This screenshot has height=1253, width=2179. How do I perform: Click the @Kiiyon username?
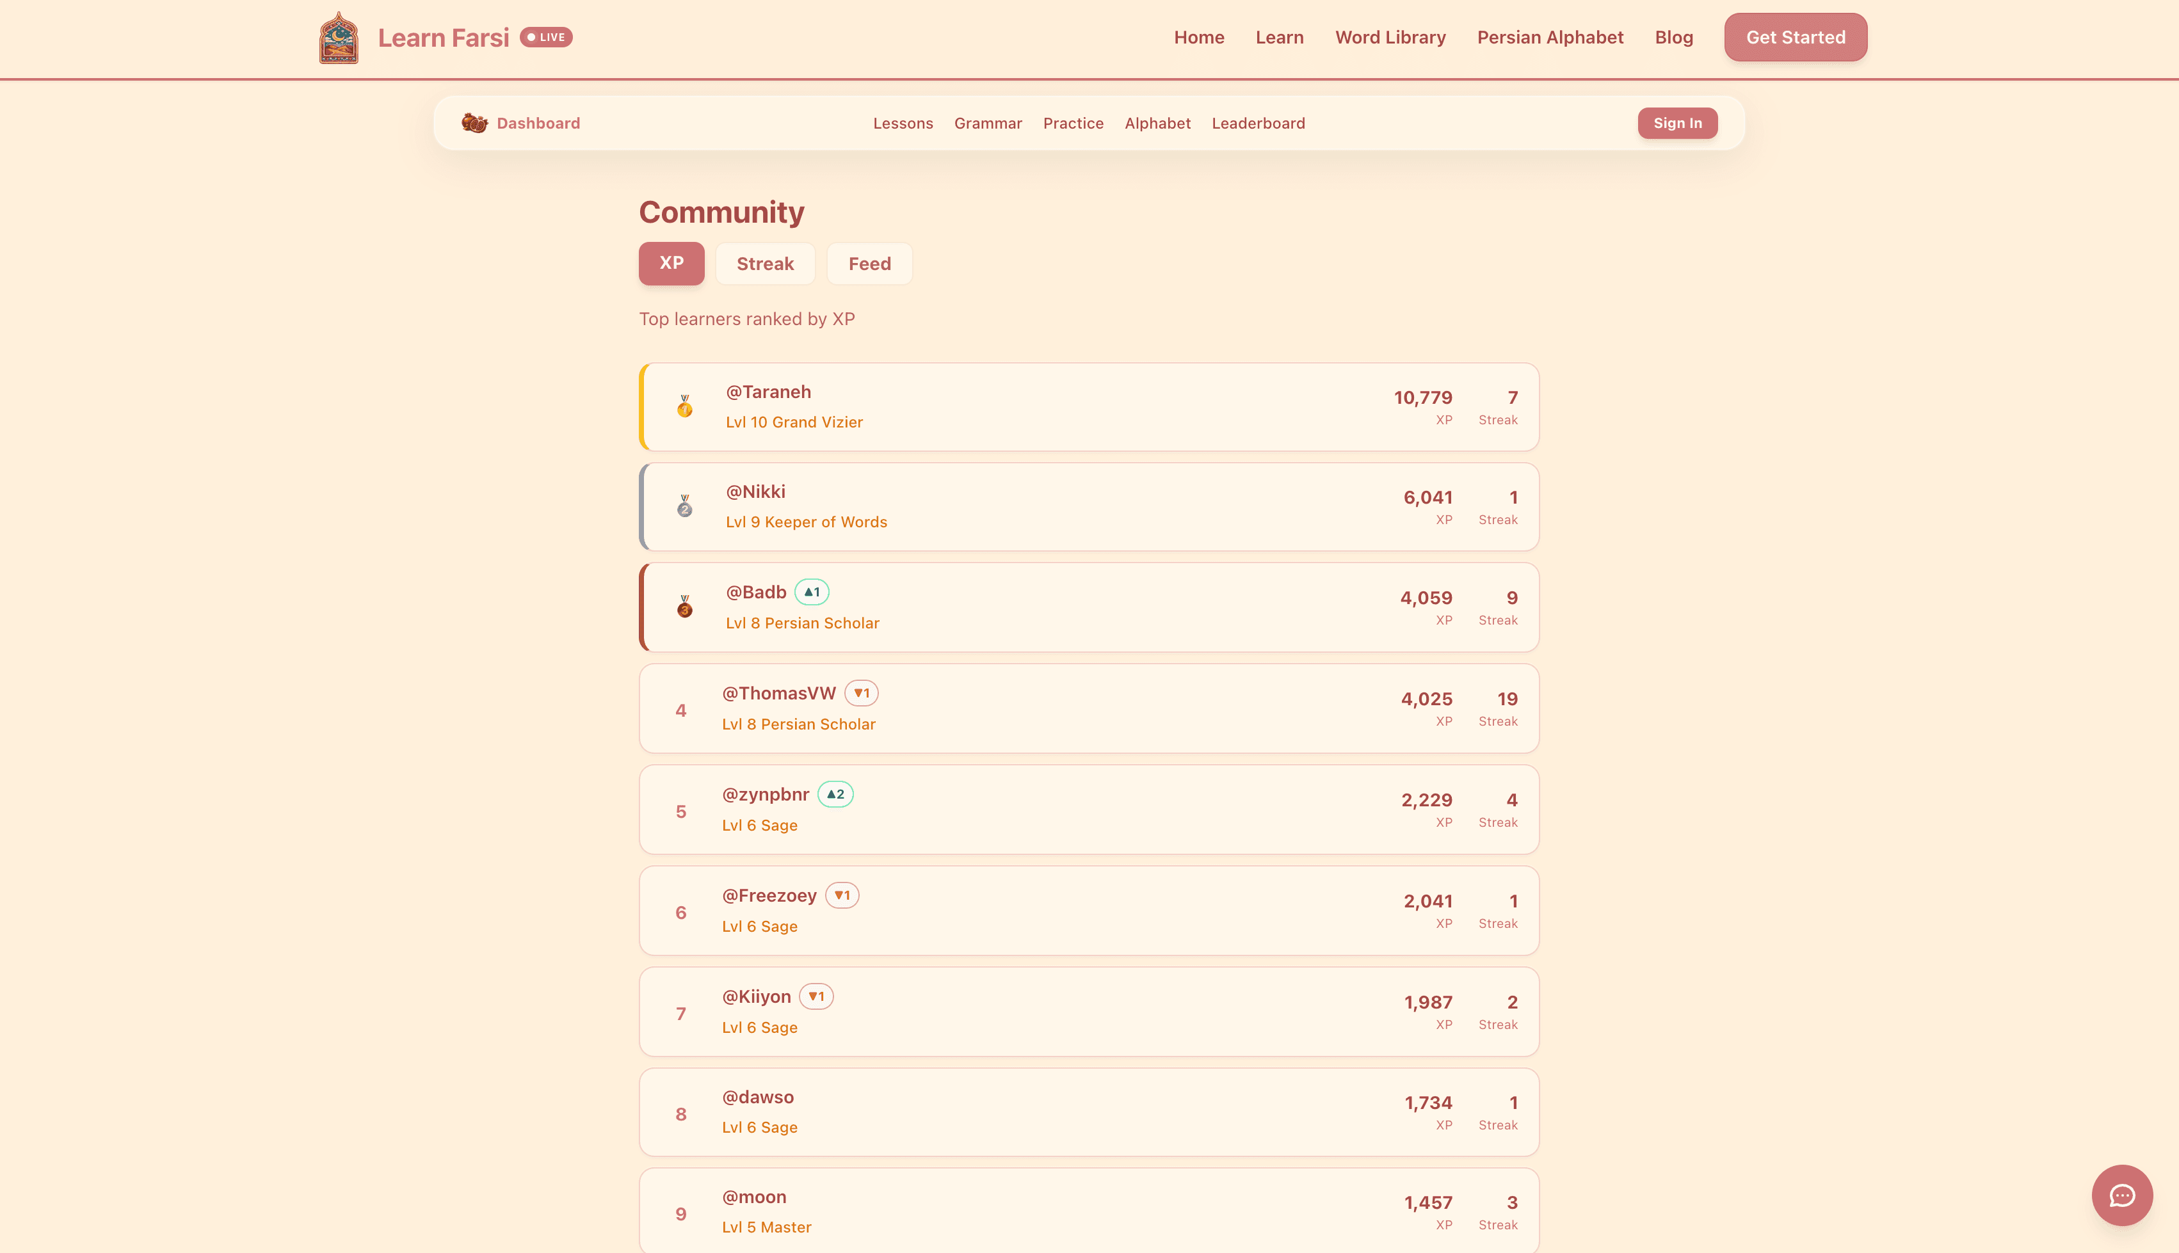pos(757,996)
